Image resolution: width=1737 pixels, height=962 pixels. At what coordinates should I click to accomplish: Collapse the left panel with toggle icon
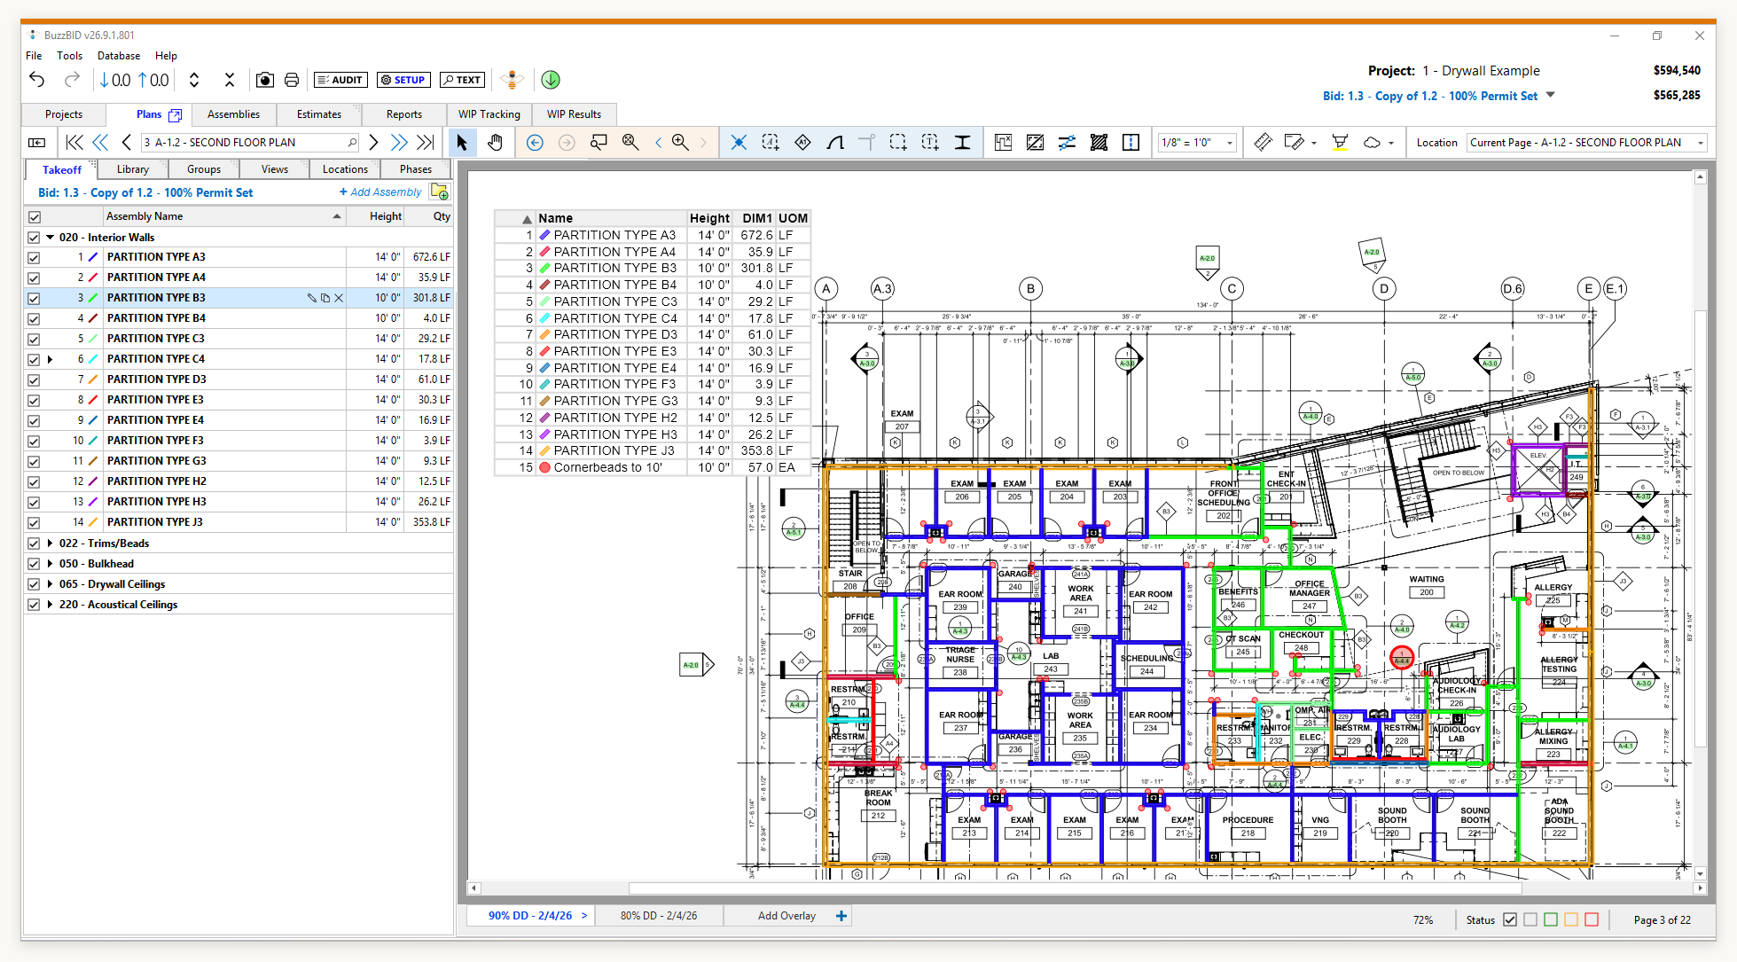(x=37, y=142)
